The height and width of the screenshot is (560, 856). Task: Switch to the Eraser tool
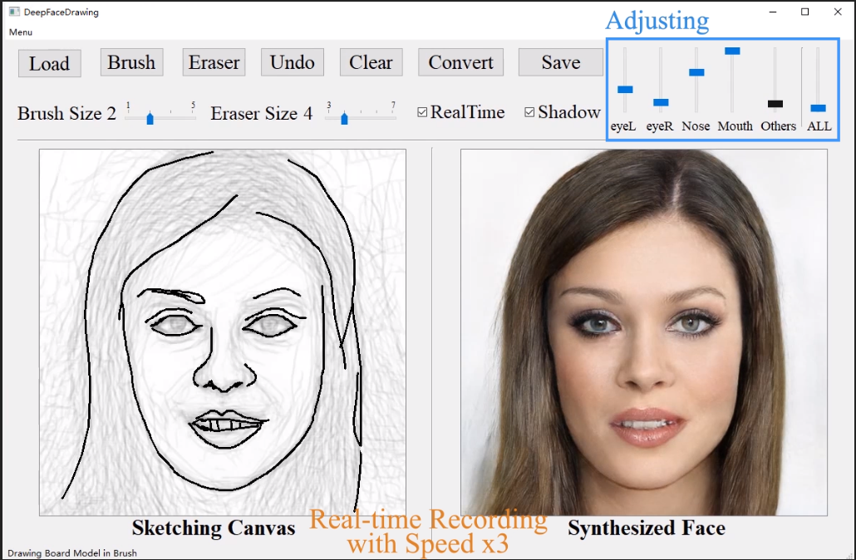(x=214, y=62)
